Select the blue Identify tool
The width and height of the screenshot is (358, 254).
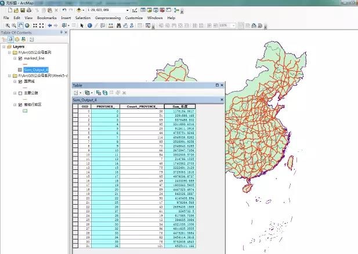pos(90,26)
